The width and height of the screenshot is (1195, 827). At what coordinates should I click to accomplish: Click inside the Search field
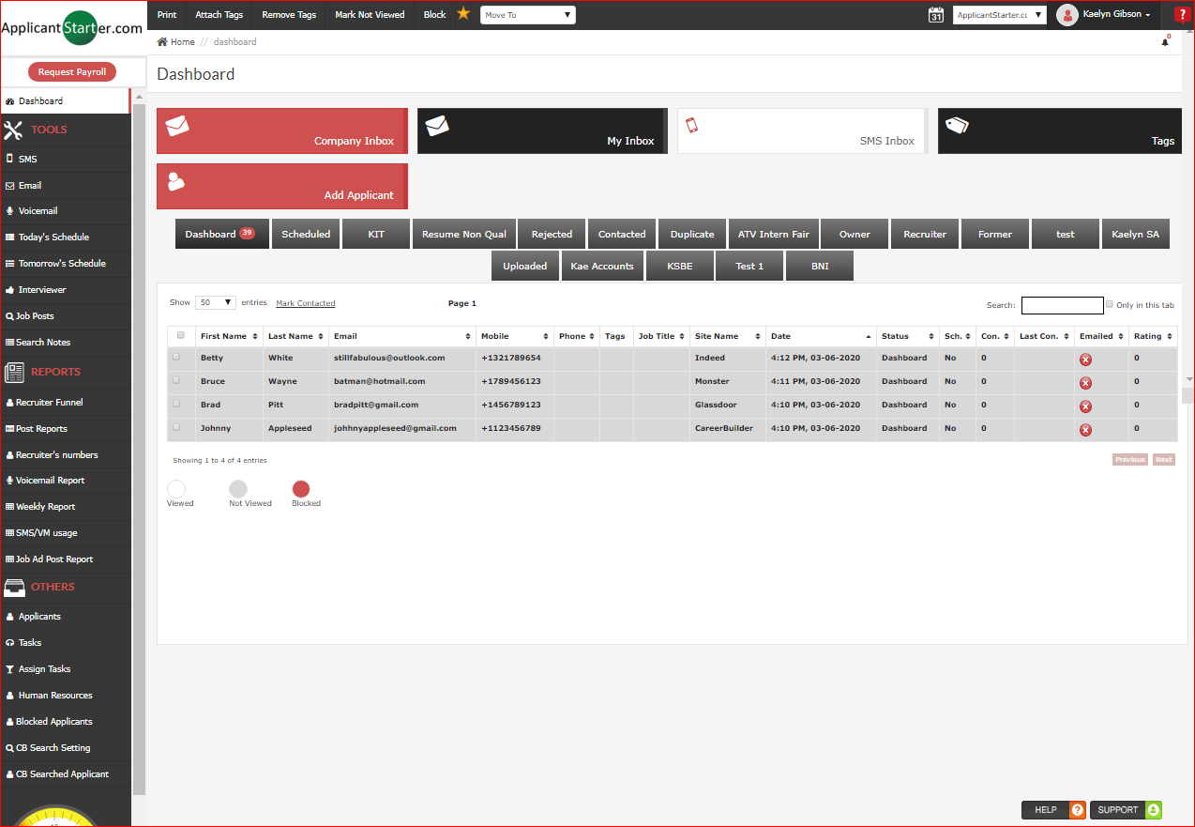click(1062, 305)
